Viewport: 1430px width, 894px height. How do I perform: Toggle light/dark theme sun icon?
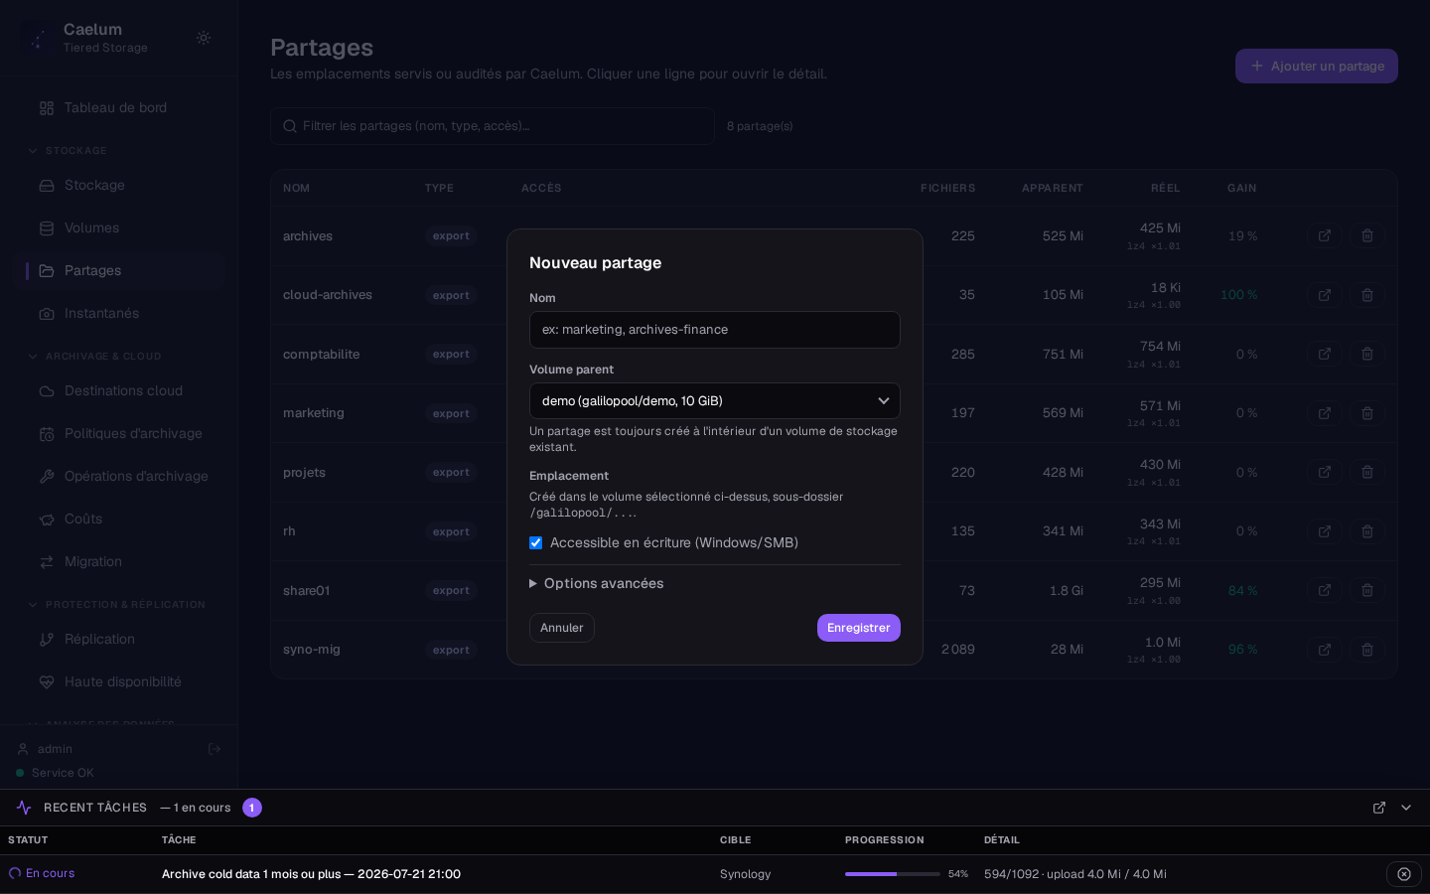(204, 38)
